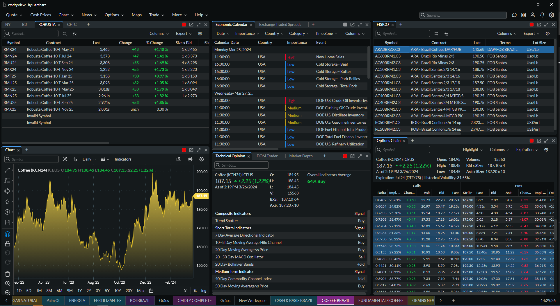Expand the Daily interval dropdown
Viewport: 560px width, 306px height.
pos(89,159)
